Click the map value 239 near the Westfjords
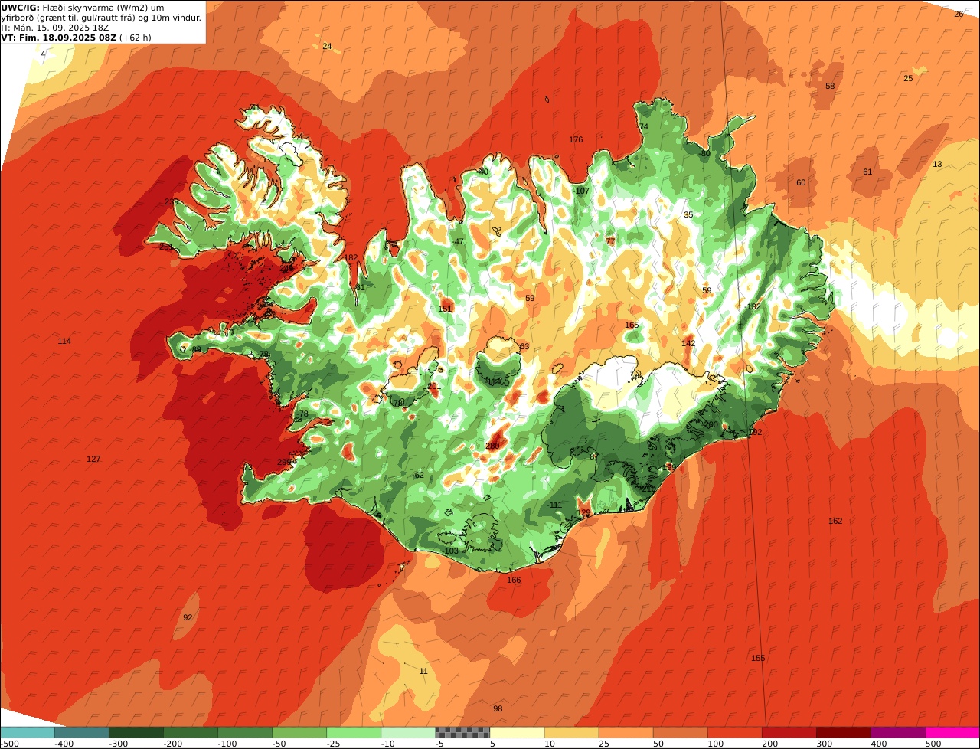The height and width of the screenshot is (749, 980). tap(171, 201)
